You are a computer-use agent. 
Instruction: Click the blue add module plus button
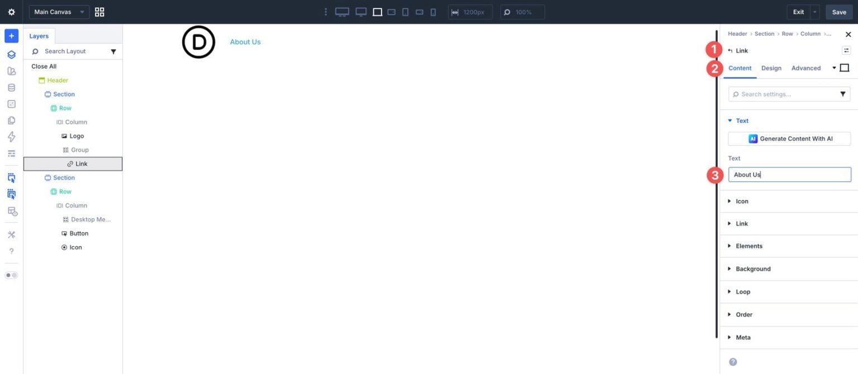tap(11, 36)
